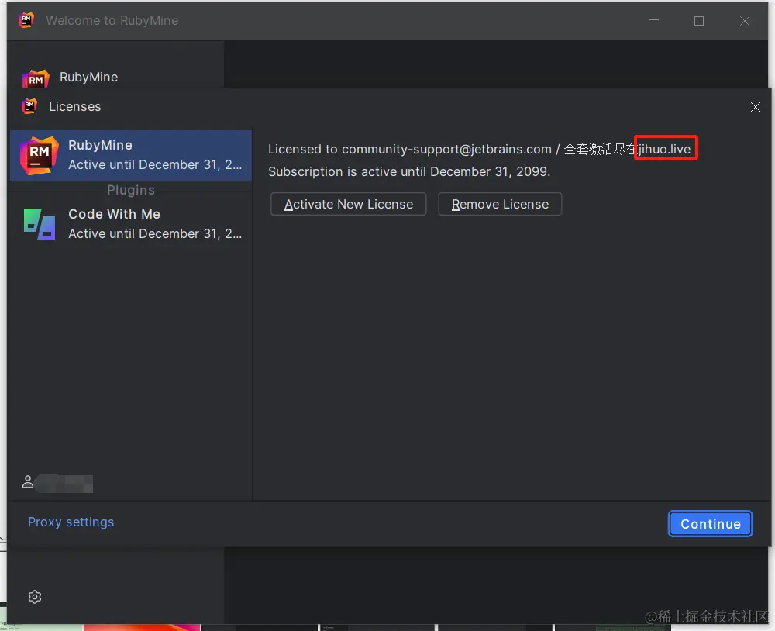This screenshot has height=631, width=775.
Task: Click the RubyMine RM product icon in list
Action: pyautogui.click(x=39, y=155)
